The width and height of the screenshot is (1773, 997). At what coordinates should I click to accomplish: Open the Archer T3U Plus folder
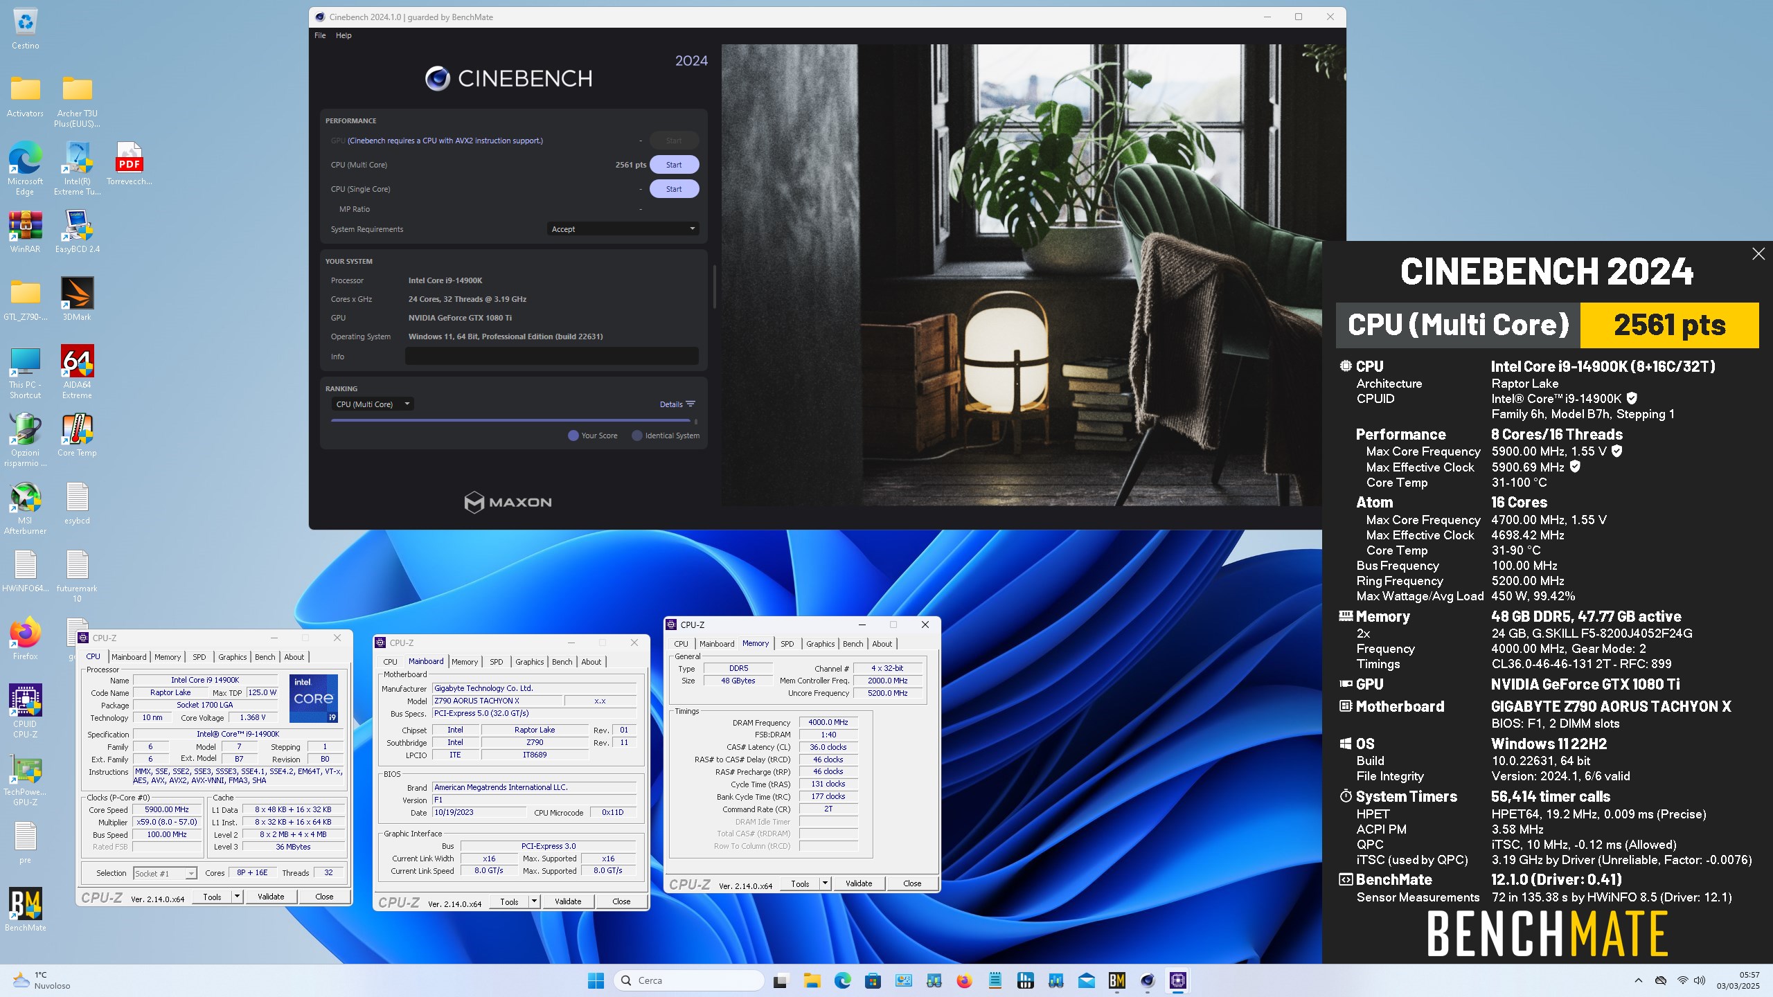coord(77,102)
